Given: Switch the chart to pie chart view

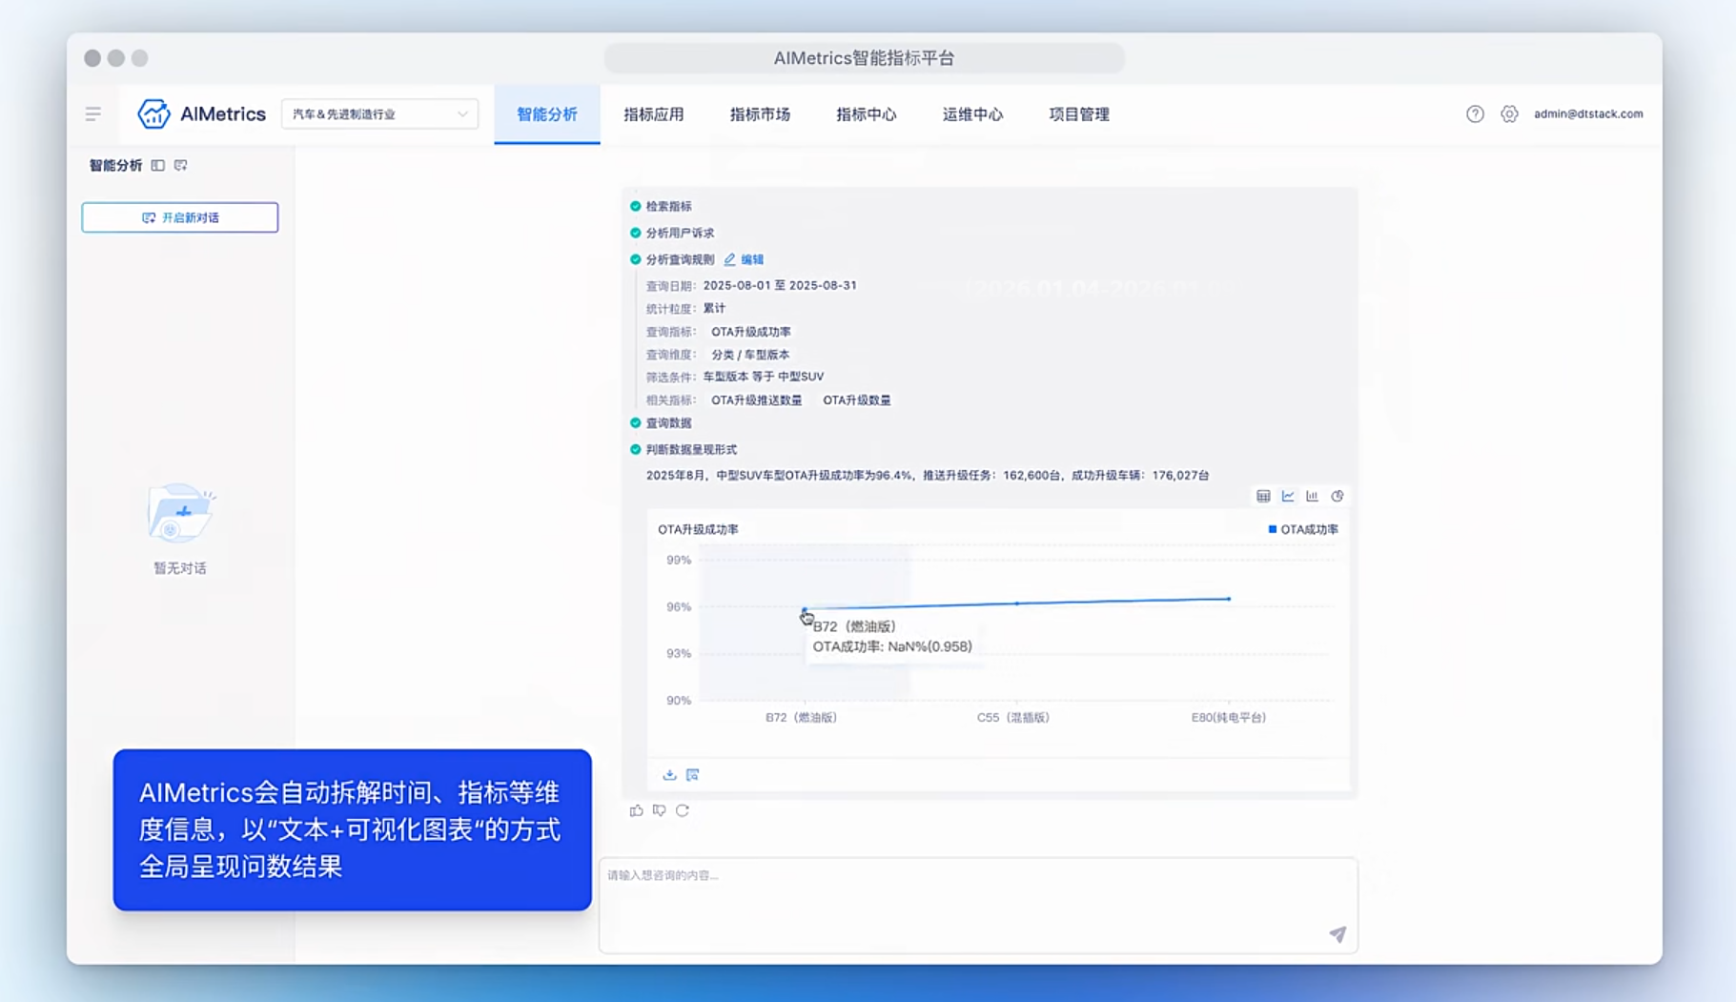Looking at the screenshot, I should 1338,496.
